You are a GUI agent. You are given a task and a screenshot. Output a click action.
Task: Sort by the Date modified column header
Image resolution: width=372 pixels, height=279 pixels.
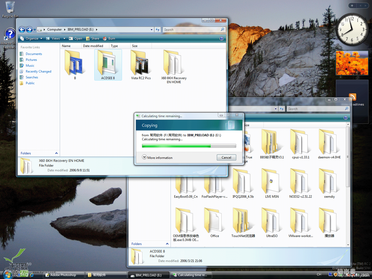click(x=95, y=46)
